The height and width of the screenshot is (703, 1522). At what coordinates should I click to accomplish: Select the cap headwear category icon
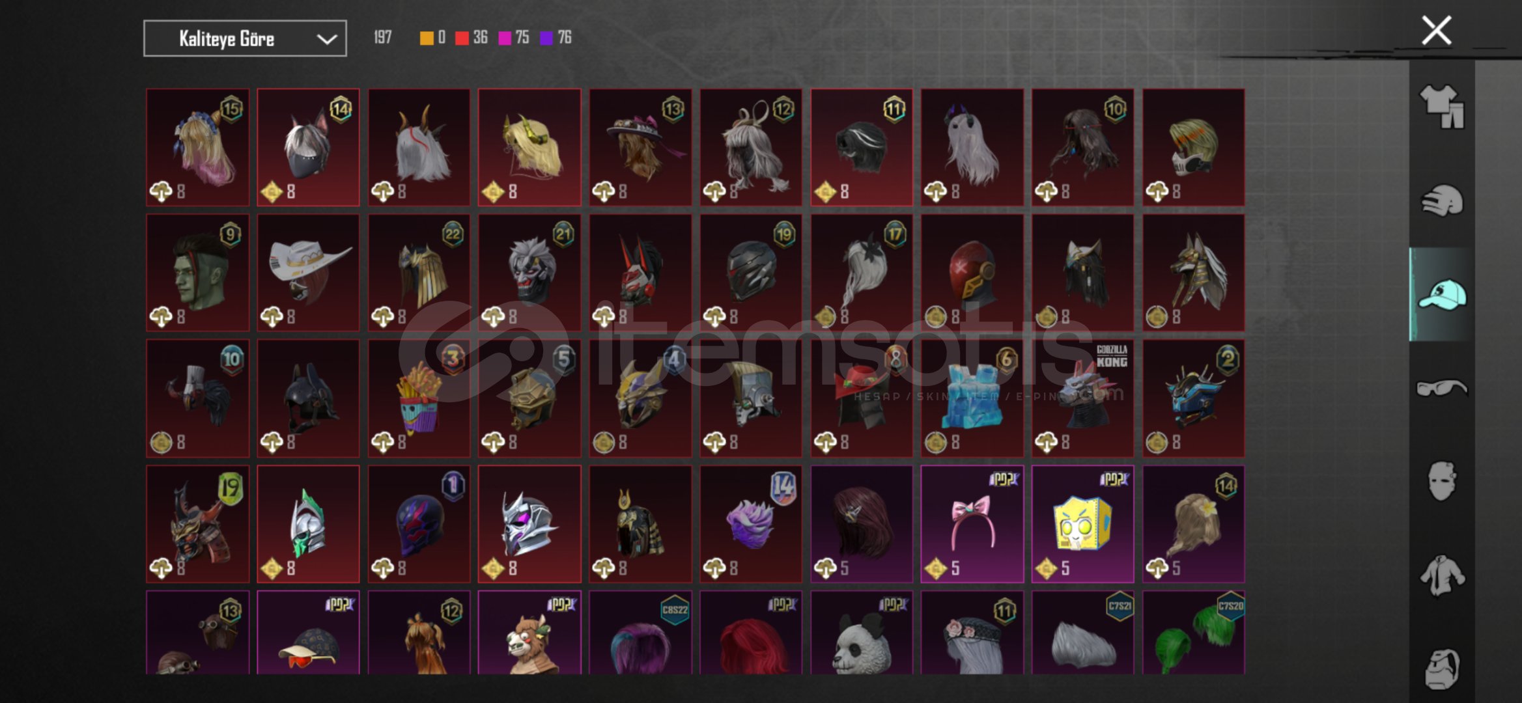[x=1442, y=294]
